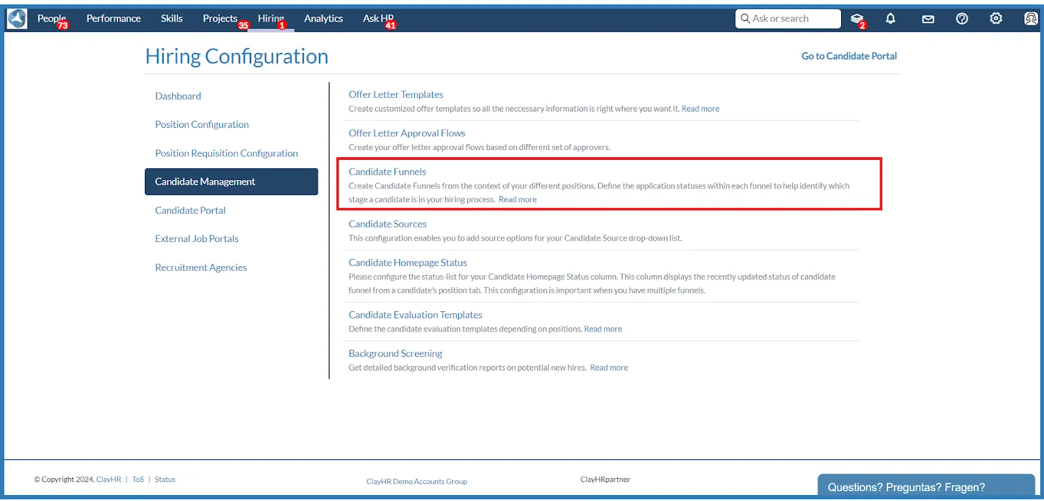This screenshot has width=1044, height=501.
Task: Click Read more under Candidate Funnels
Action: click(x=518, y=200)
